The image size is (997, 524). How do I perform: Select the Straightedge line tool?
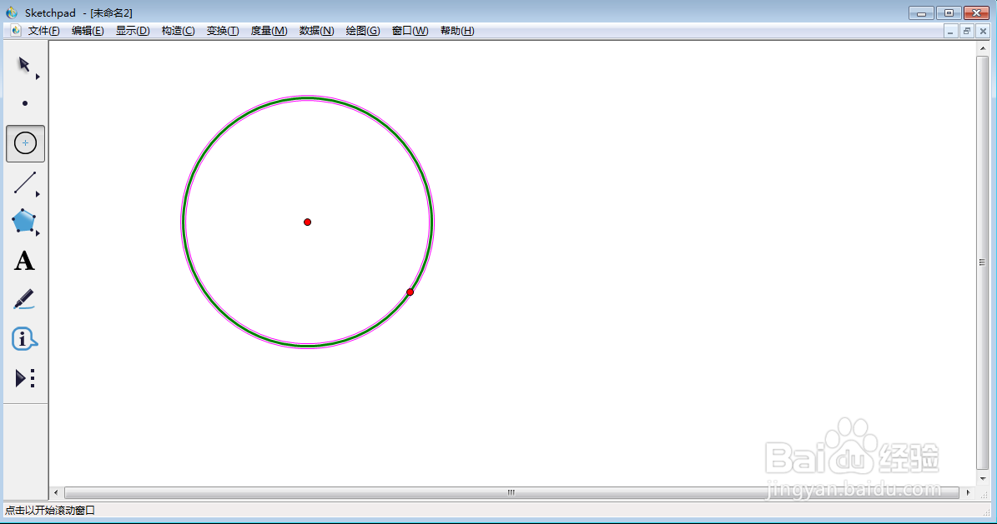point(25,182)
